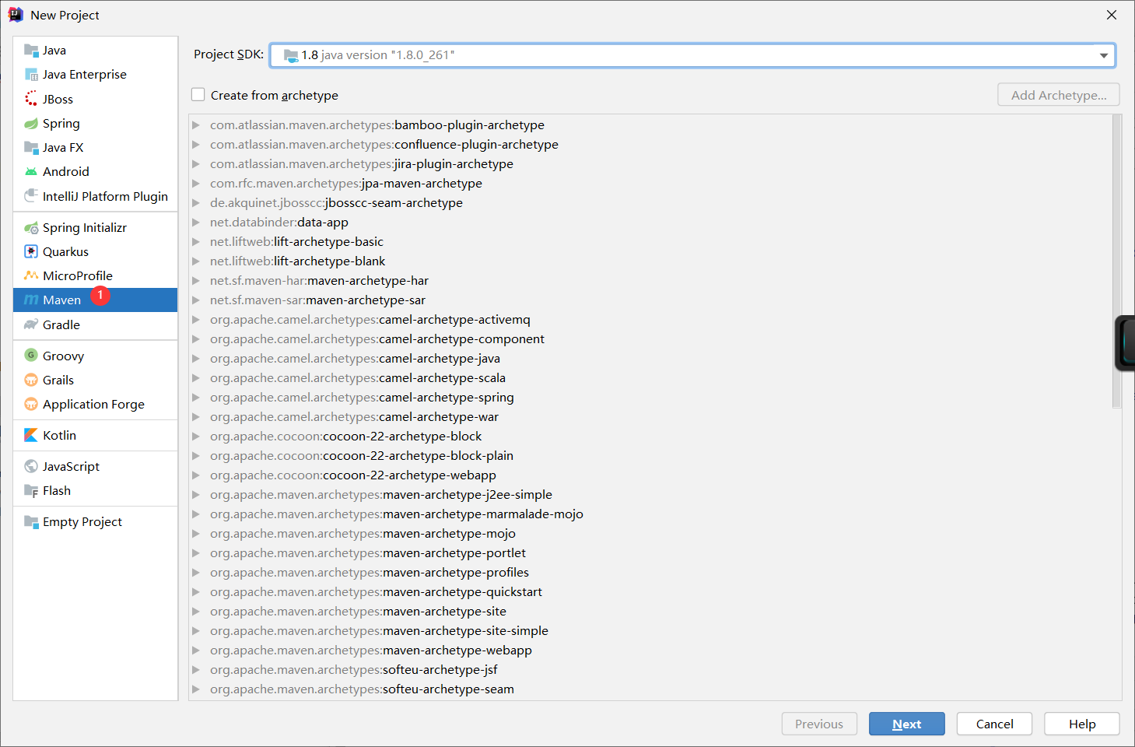Select jira-plugin-archetype row text
Screen dimensions: 1135x747
pyautogui.click(x=362, y=164)
